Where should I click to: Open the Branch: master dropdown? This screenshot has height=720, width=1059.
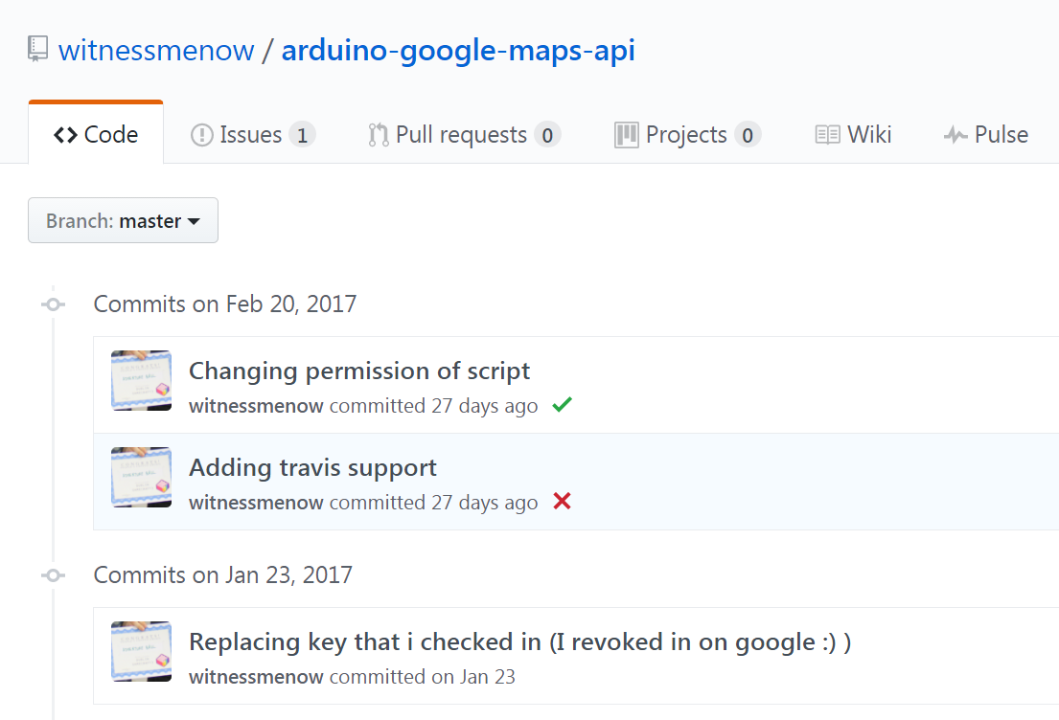point(123,221)
